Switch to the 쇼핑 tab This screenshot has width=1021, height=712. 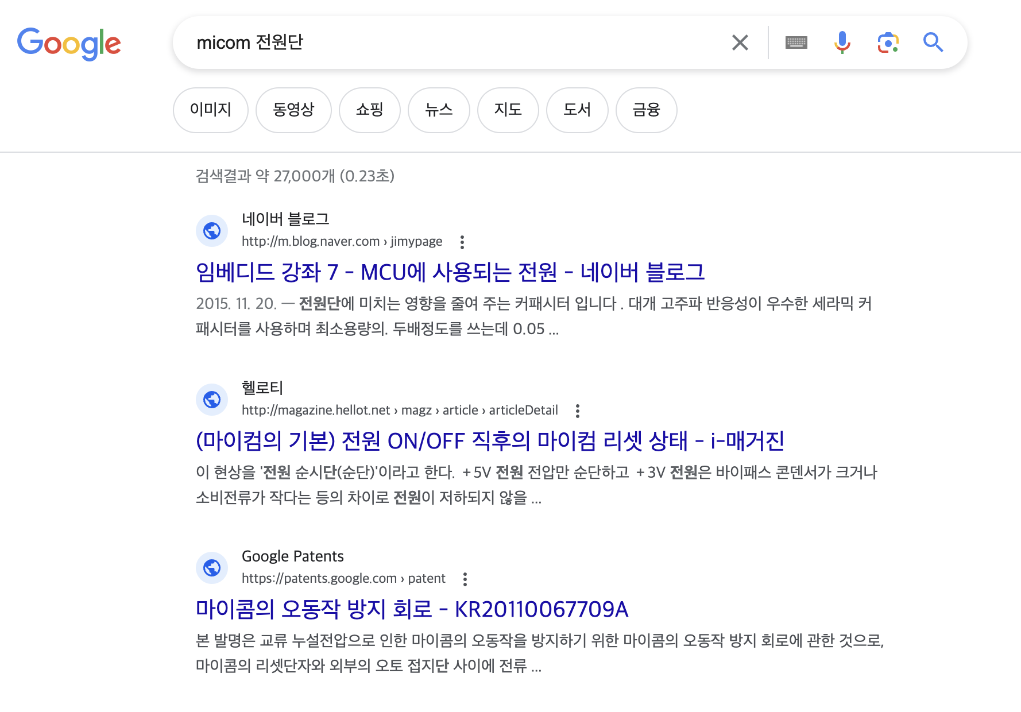click(370, 110)
